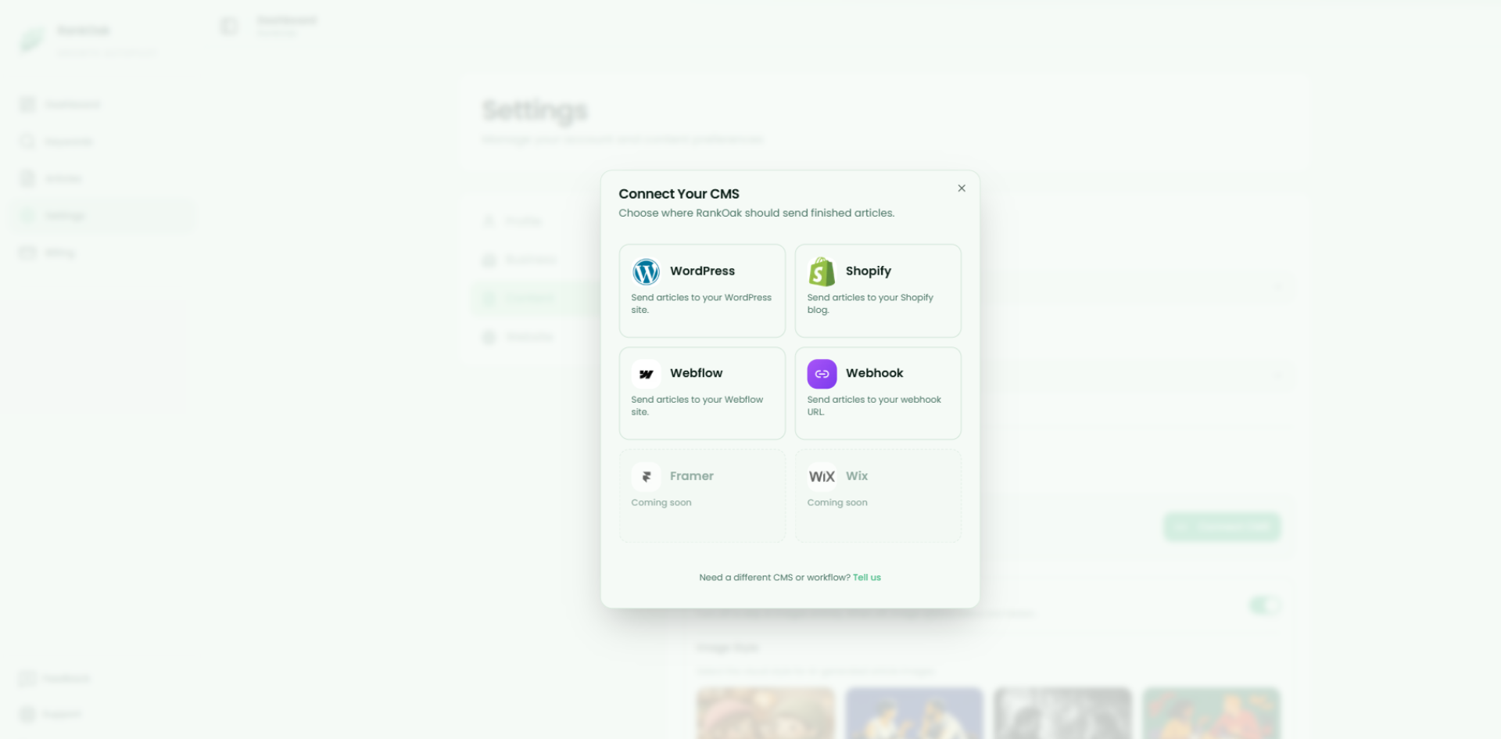This screenshot has height=739, width=1501.
Task: Select the Shopify title text
Action: [x=868, y=271]
